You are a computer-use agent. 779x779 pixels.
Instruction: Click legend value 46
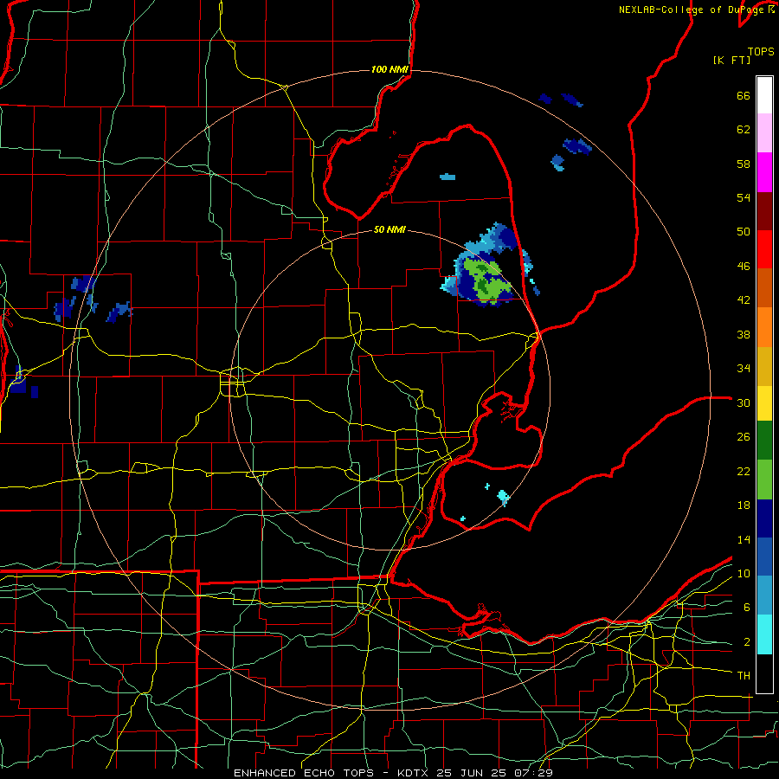744,267
